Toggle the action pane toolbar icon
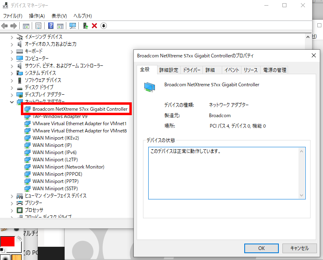Screen dimensions: 323x260 [x=60, y=26]
